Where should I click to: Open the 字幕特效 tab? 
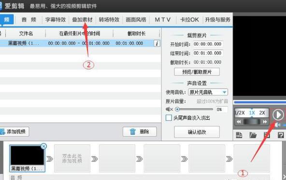point(56,20)
